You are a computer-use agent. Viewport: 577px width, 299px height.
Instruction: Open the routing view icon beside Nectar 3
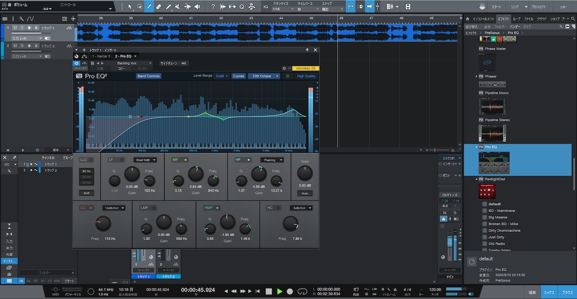click(84, 56)
